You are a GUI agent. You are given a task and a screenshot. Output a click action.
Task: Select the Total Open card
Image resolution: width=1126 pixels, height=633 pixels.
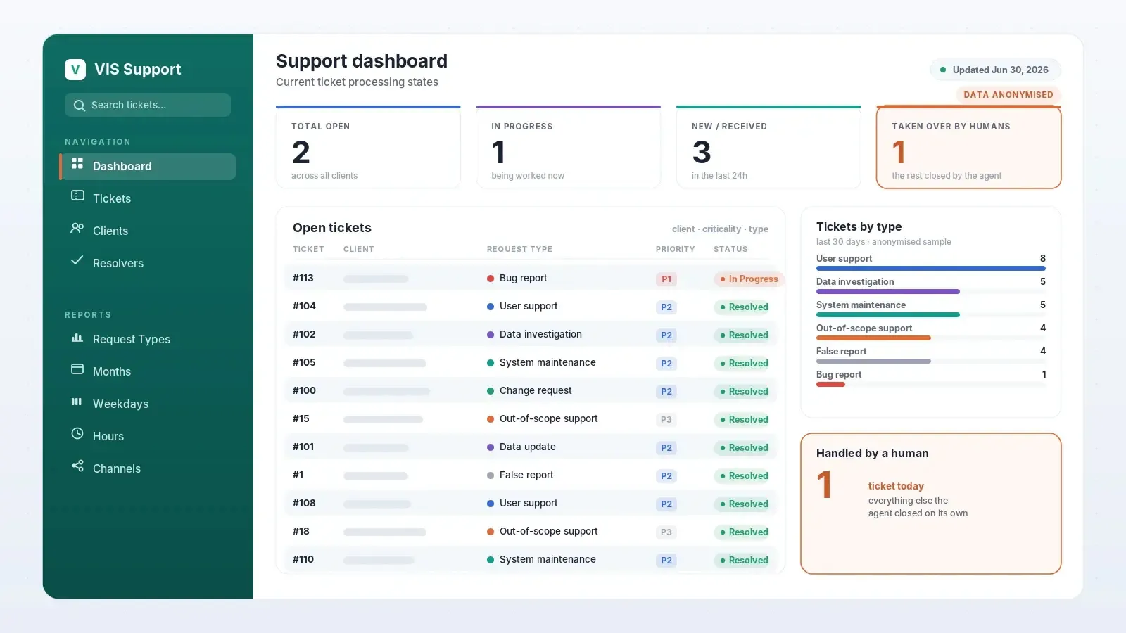click(x=368, y=147)
